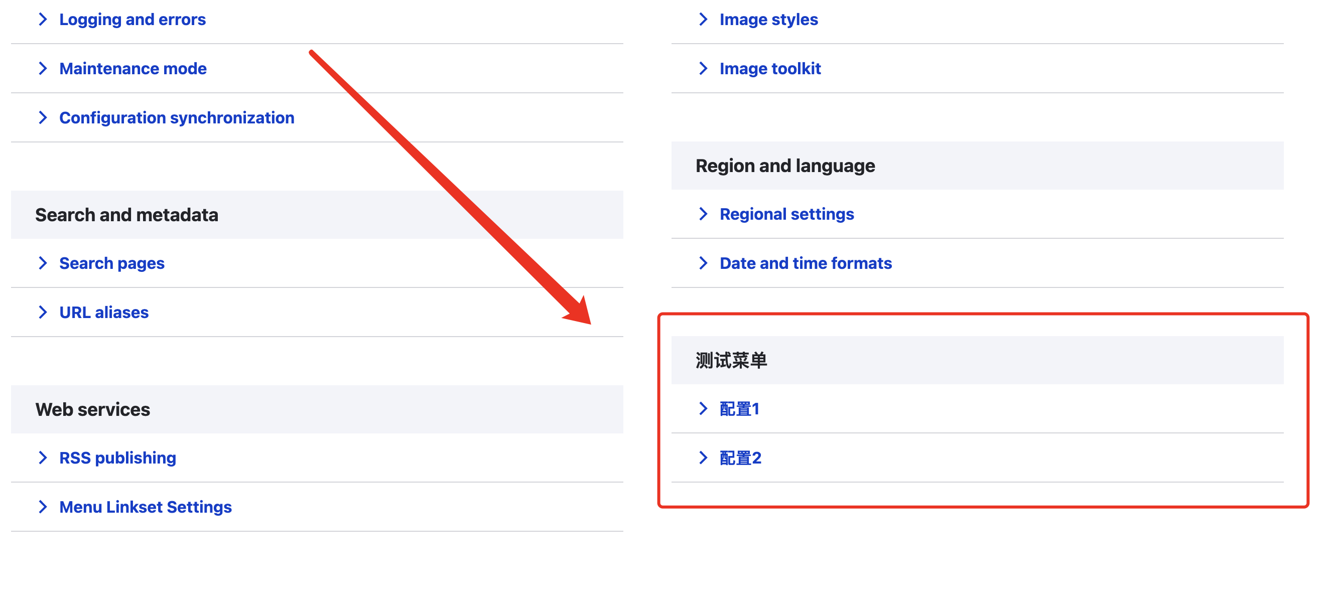Open Image toolkit settings
The height and width of the screenshot is (608, 1332).
coord(770,69)
